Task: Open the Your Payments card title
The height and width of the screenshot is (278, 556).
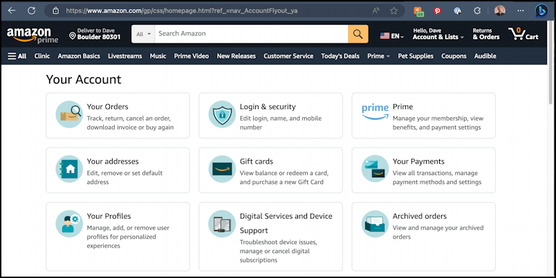Action: click(418, 161)
